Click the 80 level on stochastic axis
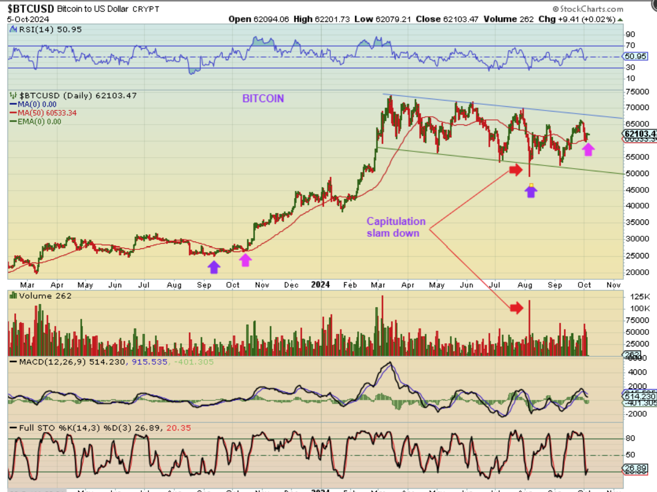Viewport: 657px width, 492px height. click(630, 439)
